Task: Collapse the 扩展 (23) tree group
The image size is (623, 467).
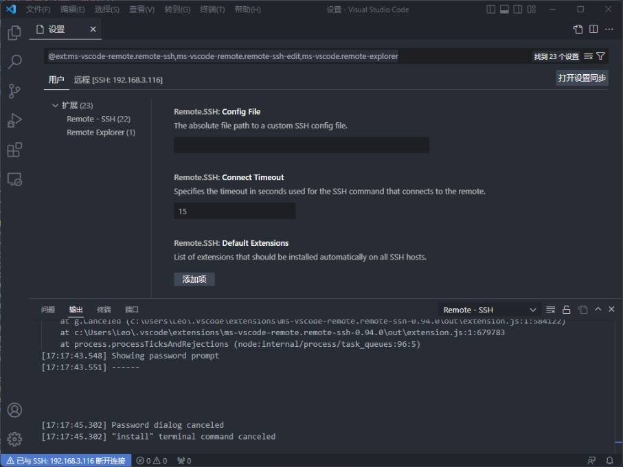Action: click(x=55, y=106)
